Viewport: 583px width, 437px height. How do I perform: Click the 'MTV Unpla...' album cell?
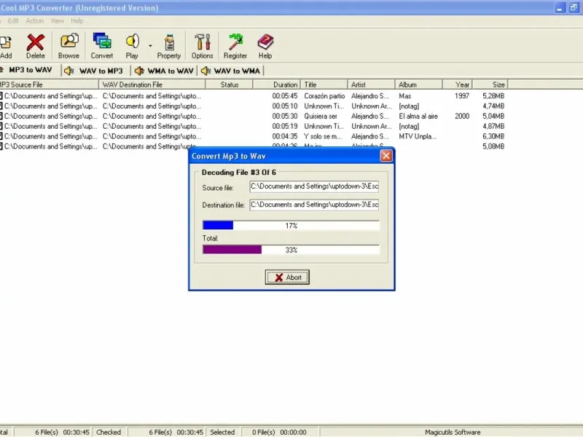417,136
